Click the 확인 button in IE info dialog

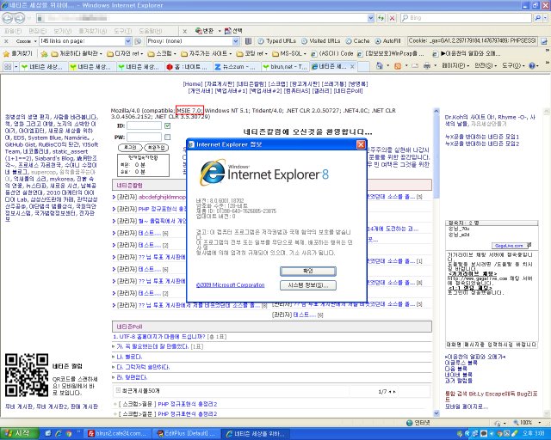pos(308,272)
